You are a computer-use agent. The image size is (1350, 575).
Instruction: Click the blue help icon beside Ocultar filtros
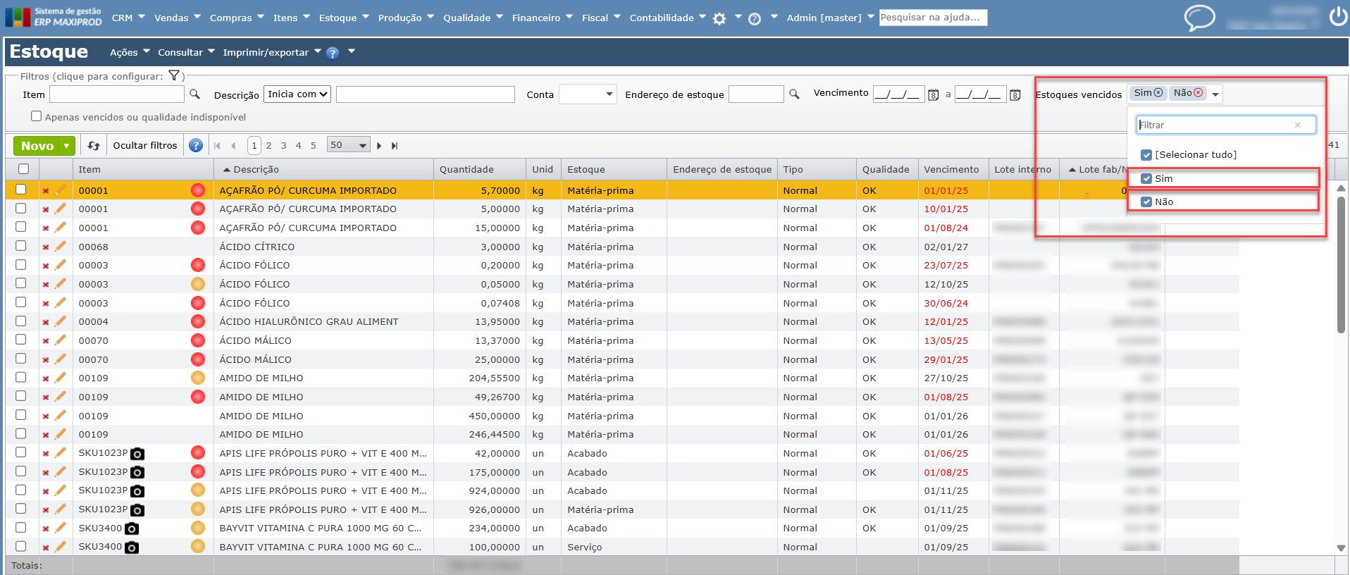click(x=196, y=146)
